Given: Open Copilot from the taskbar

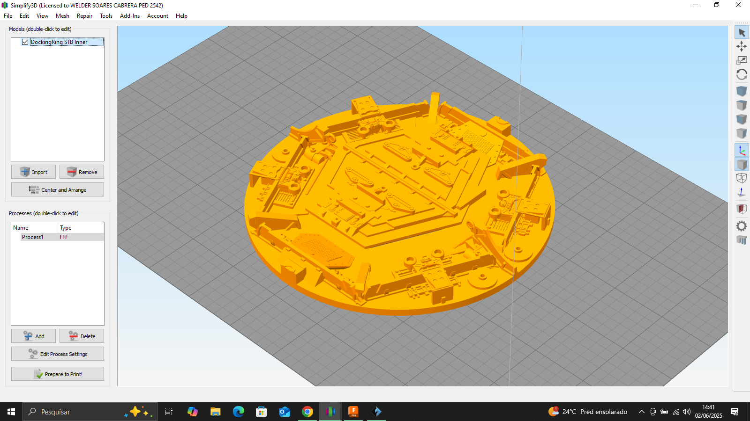Looking at the screenshot, I should [192, 412].
